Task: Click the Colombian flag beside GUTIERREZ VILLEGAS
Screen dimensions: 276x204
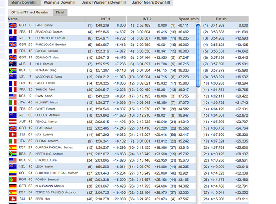Action: (13, 173)
